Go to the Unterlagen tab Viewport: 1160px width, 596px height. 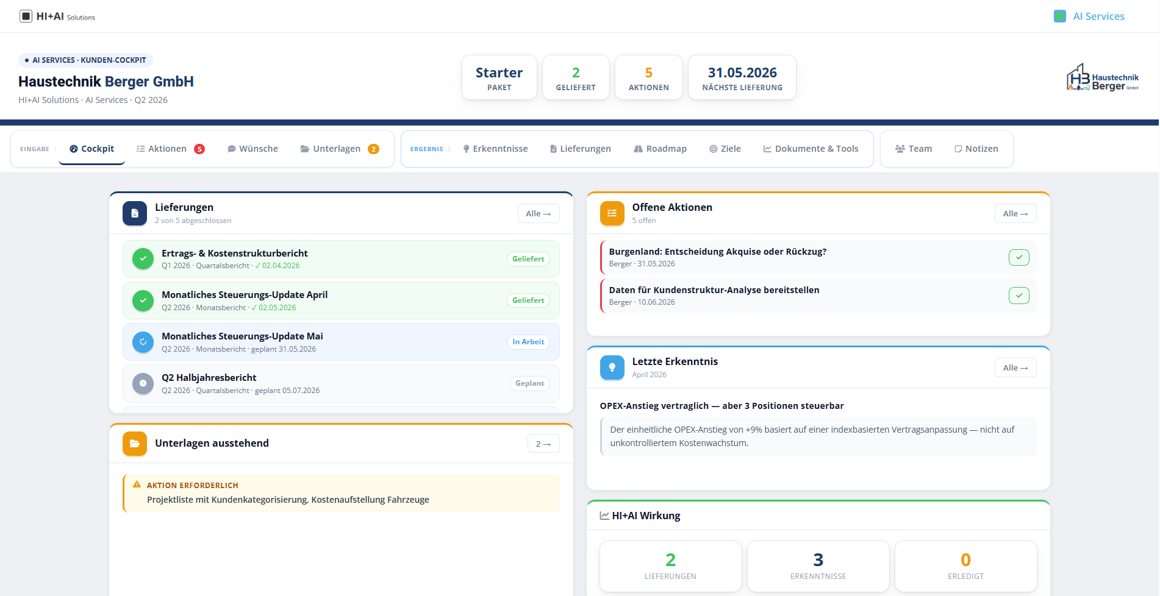[x=339, y=149]
